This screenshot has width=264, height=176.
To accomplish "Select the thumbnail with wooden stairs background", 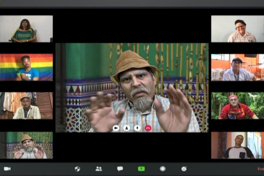I will click(x=26, y=106).
